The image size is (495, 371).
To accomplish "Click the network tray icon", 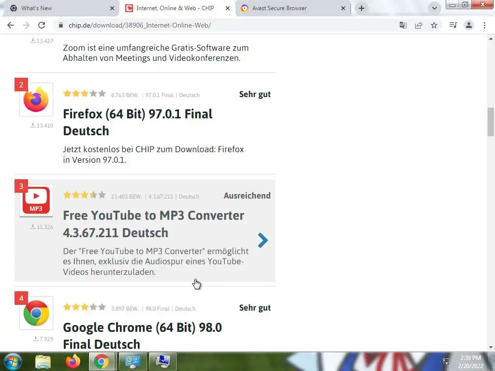I will coord(446,361).
